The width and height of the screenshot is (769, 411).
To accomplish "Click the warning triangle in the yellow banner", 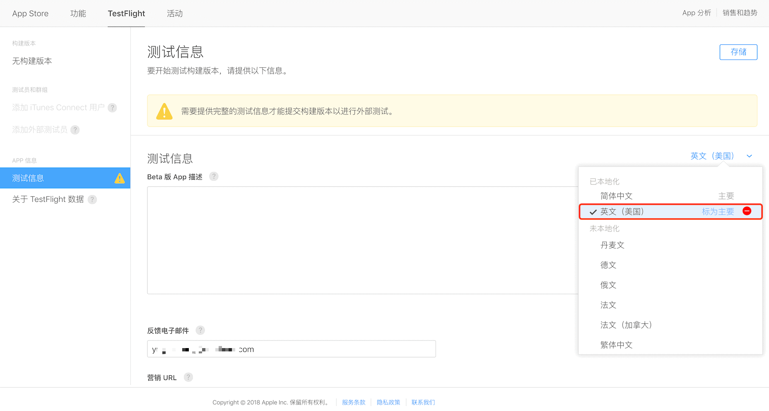I will click(164, 111).
